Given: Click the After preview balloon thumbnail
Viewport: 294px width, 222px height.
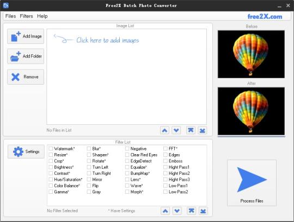Looking at the screenshot, I should [251, 111].
